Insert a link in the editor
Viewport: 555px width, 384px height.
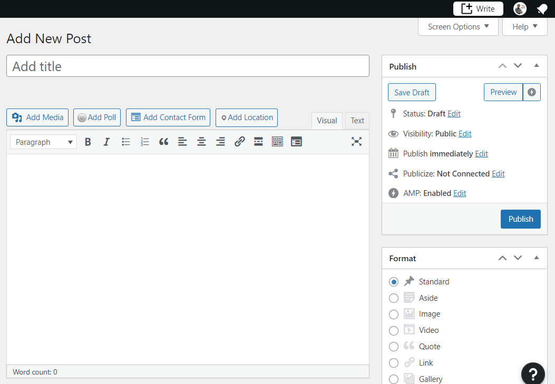(239, 141)
